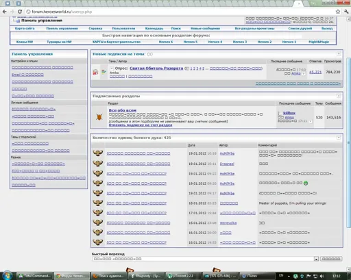Open the Email sidebar settings link
This screenshot has width=351, height=280.
(x=27, y=75)
